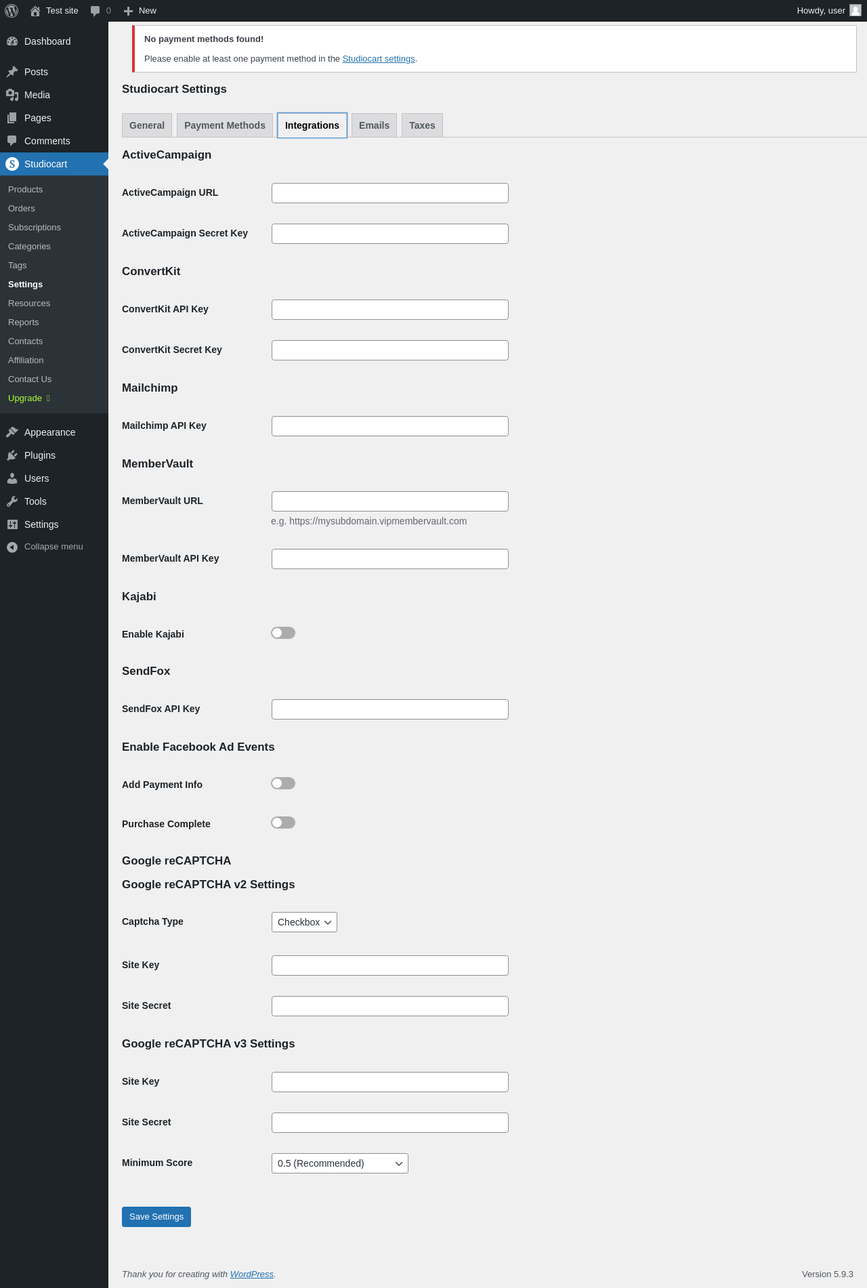Focus the MemberVault API Key field
The height and width of the screenshot is (1288, 867).
pos(390,559)
